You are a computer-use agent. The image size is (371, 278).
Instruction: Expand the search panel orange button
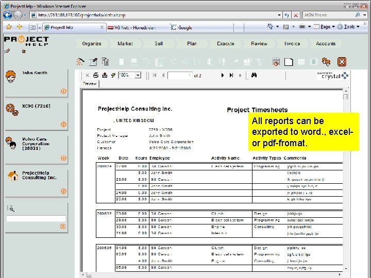[x=63, y=227]
